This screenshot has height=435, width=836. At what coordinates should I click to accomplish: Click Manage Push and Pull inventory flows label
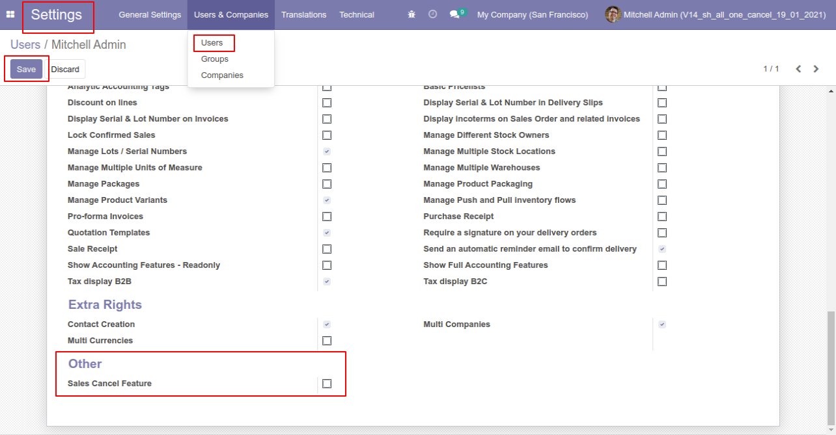point(499,200)
